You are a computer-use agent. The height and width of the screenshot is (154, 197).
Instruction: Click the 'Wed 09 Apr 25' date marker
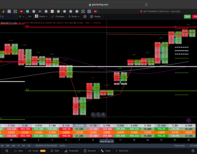106,141
